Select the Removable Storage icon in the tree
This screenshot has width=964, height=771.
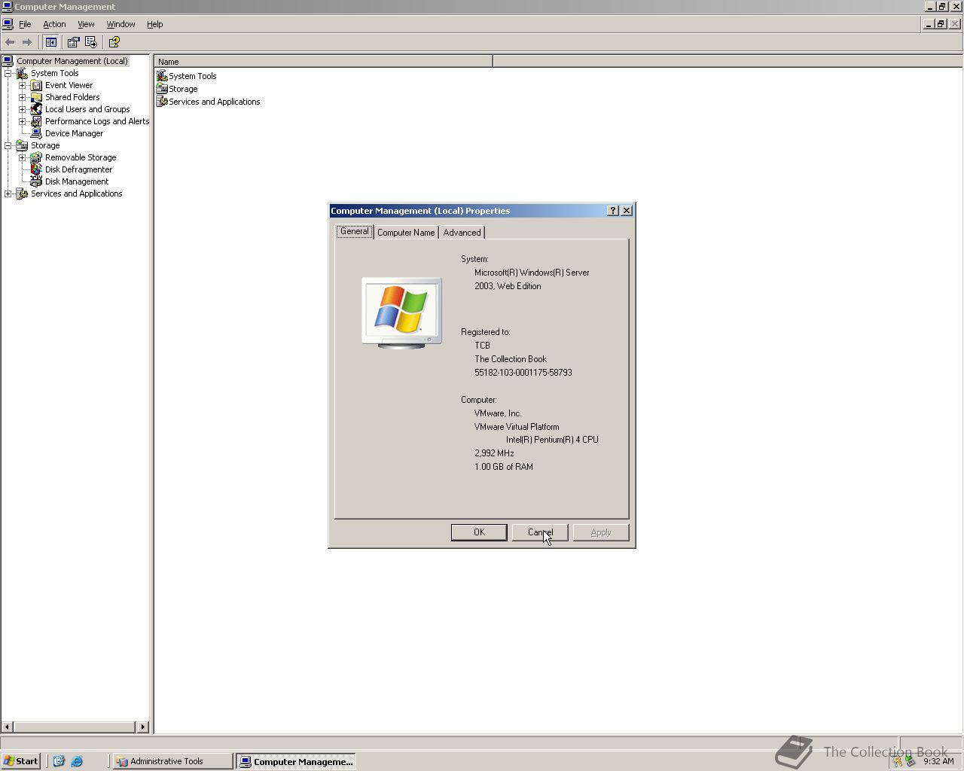(x=36, y=157)
